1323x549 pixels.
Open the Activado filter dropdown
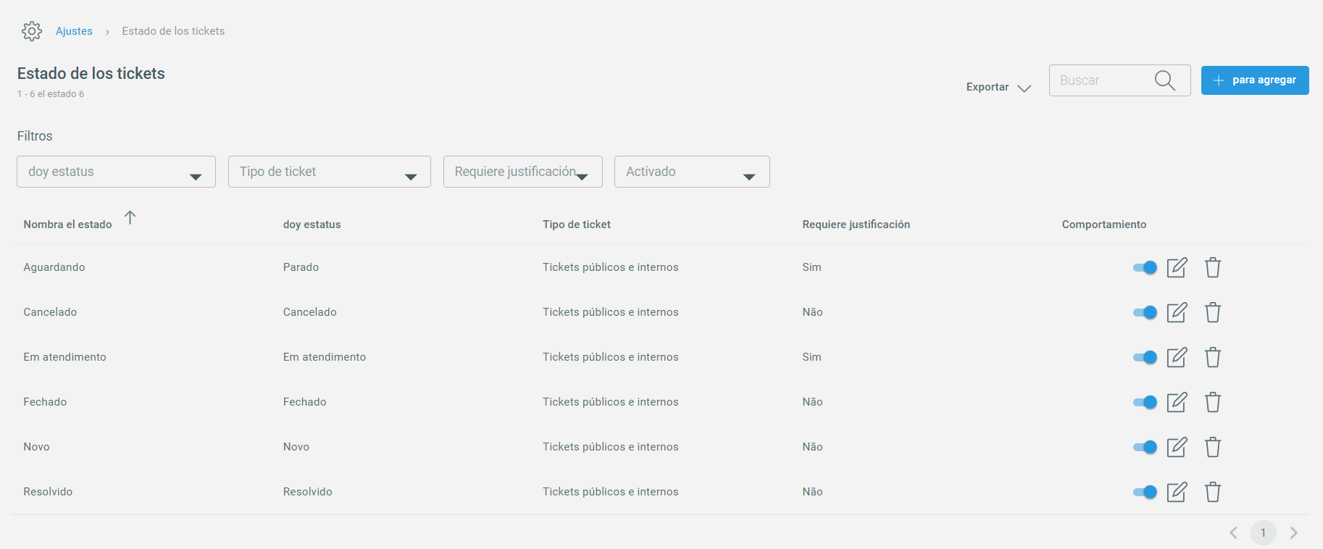tap(692, 172)
